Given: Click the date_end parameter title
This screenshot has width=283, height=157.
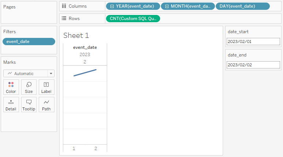Looking at the screenshot, I should point(237,55).
